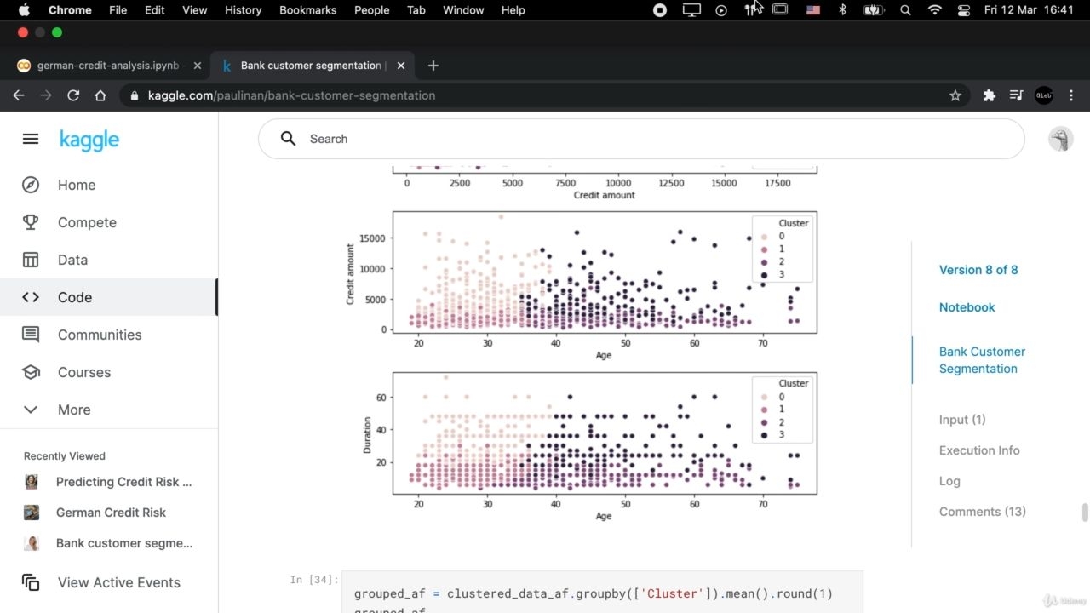Focus the Kaggle Search field
This screenshot has width=1090, height=613.
tap(641, 139)
